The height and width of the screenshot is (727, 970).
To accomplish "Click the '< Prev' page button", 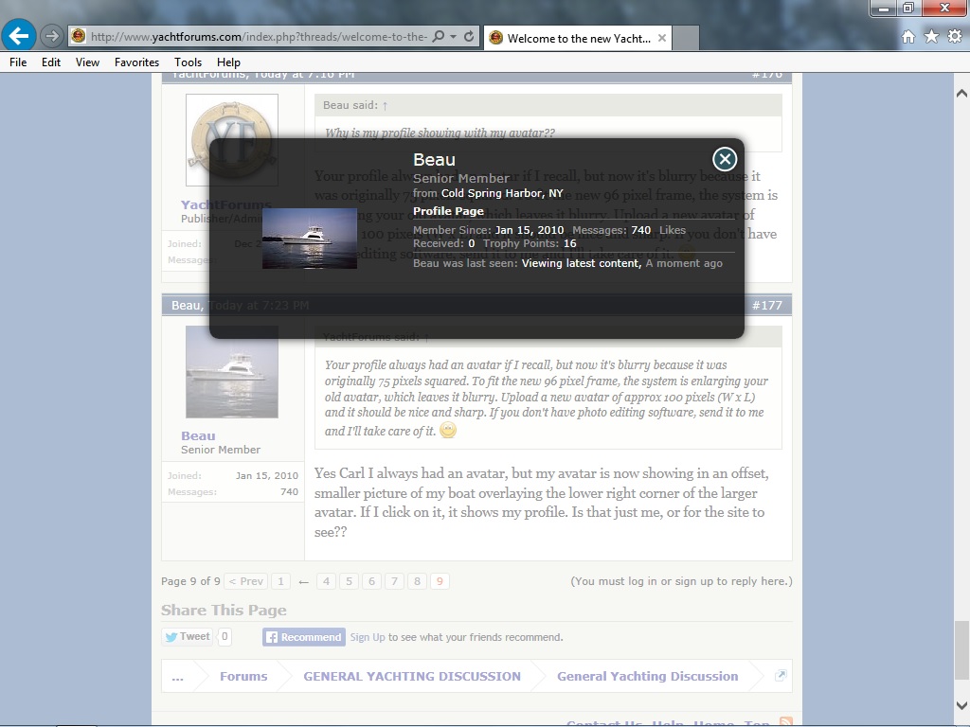I will click(246, 581).
